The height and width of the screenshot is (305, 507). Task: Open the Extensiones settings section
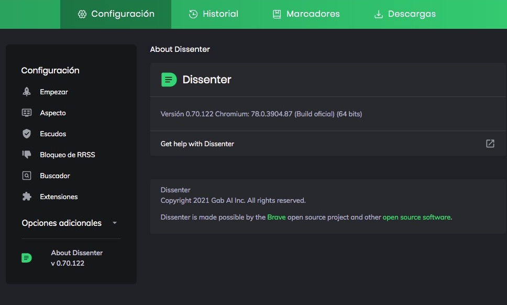click(59, 197)
